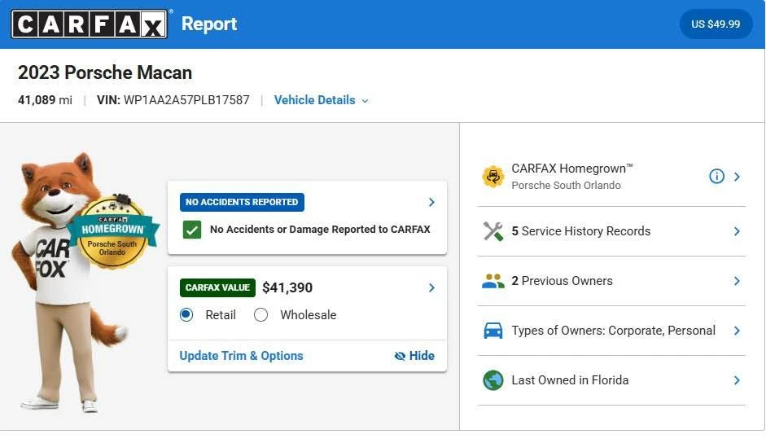Open the Homegrown info circle icon
766x443 pixels.
(x=716, y=176)
